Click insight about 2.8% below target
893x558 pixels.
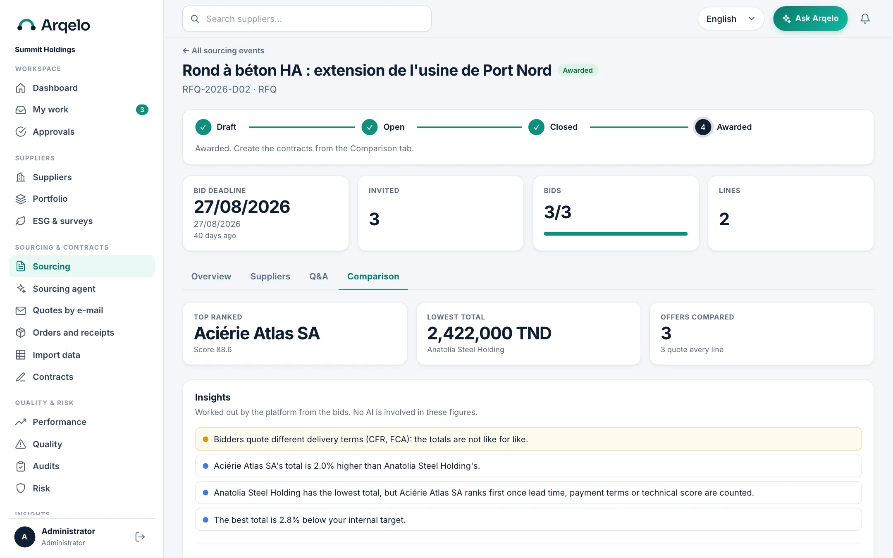coord(528,520)
